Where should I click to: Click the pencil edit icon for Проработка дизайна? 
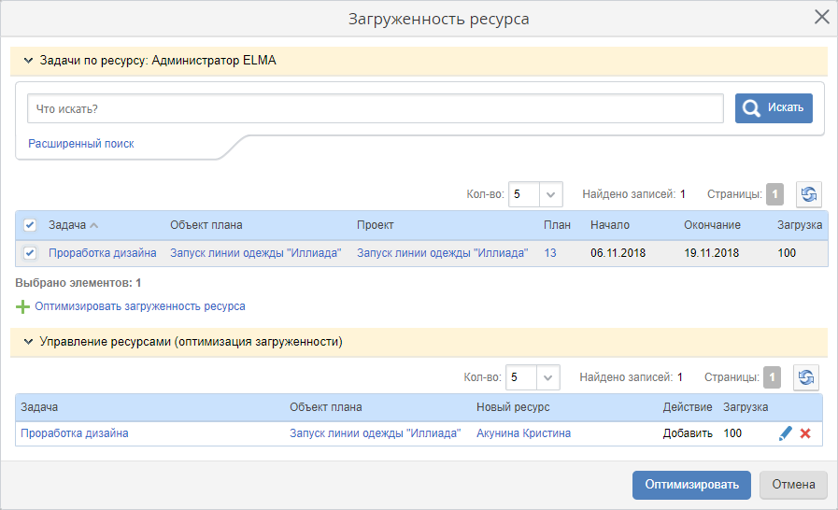[785, 433]
